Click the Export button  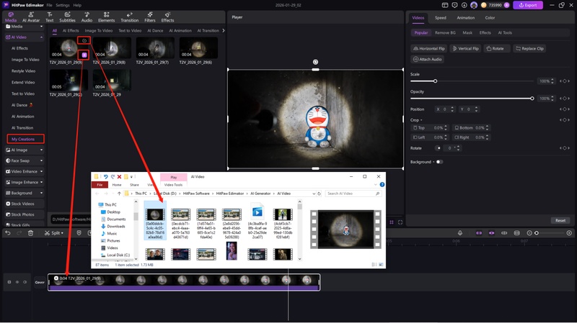click(x=528, y=5)
